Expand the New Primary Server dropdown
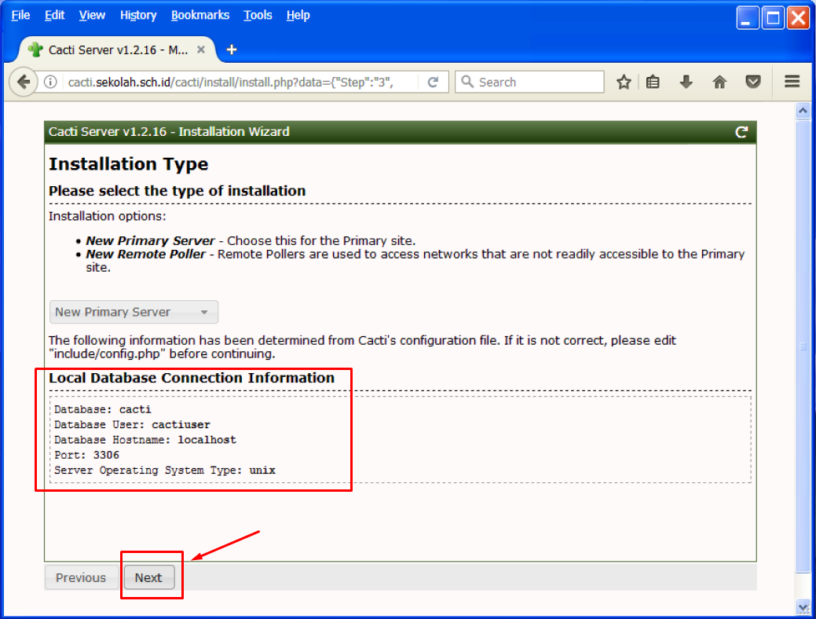 [134, 312]
